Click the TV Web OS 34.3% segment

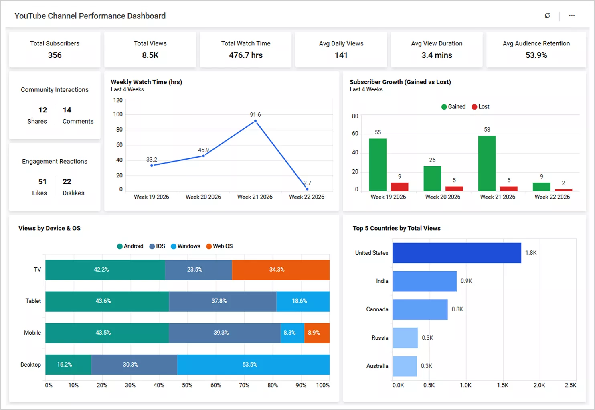click(281, 270)
